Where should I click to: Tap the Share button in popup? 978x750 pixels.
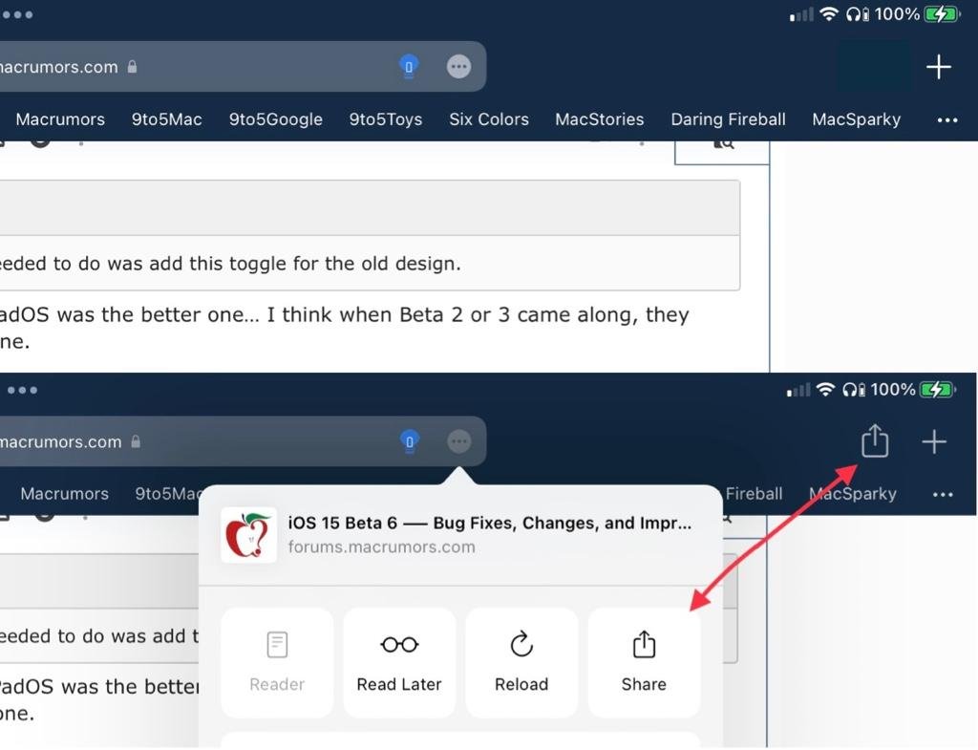point(644,663)
